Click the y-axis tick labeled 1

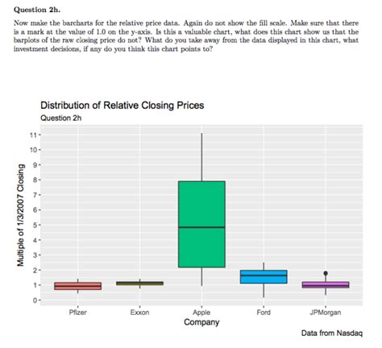coord(35,285)
